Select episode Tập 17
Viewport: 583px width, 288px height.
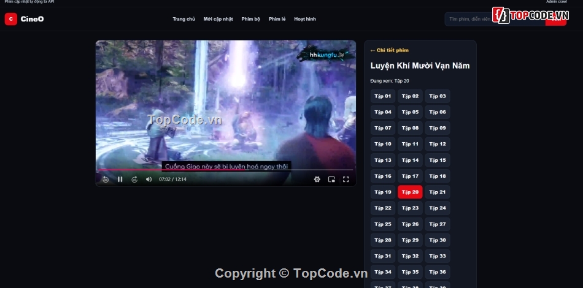coord(410,176)
